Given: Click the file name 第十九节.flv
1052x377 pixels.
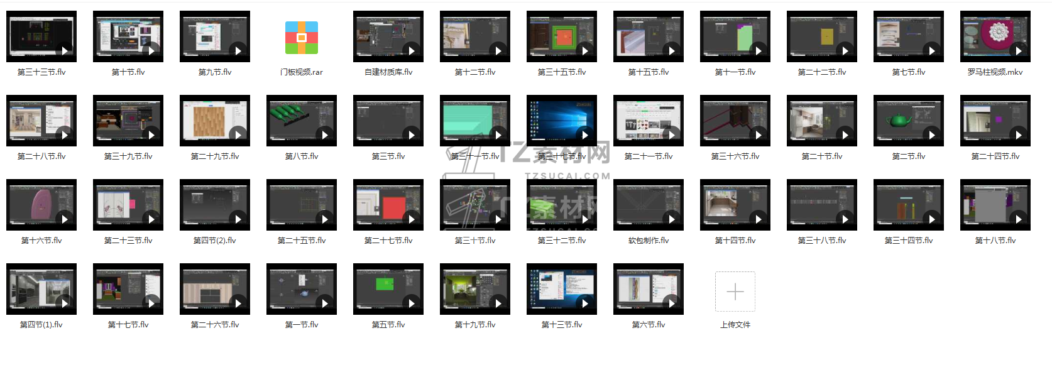Looking at the screenshot, I should click(x=475, y=325).
